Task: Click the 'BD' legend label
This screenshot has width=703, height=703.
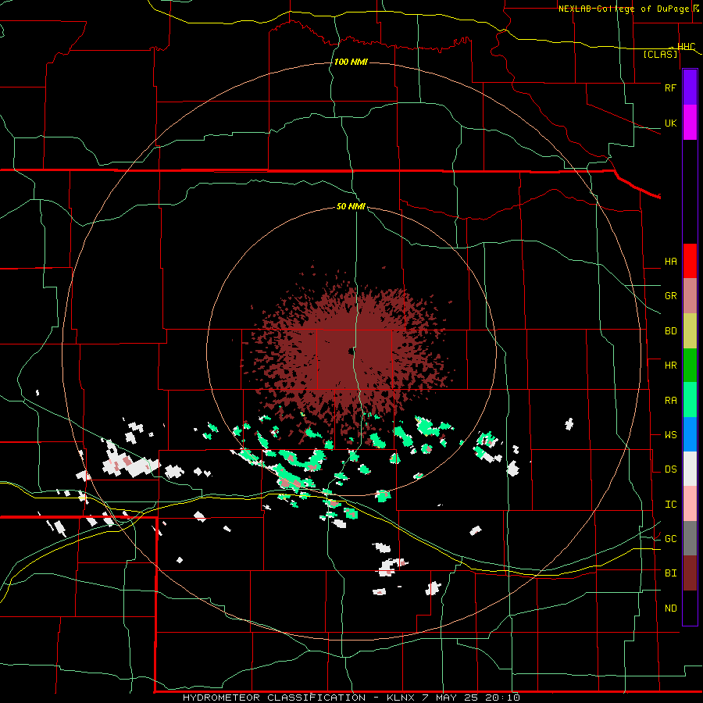Action: tap(671, 331)
